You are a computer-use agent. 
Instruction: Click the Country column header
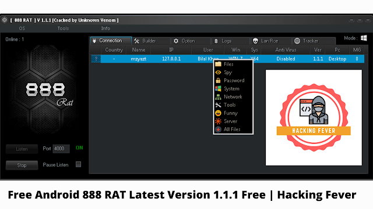click(x=114, y=50)
